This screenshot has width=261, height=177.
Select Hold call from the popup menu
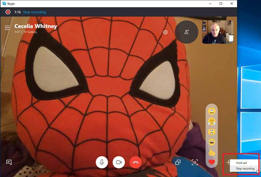pos(241,163)
